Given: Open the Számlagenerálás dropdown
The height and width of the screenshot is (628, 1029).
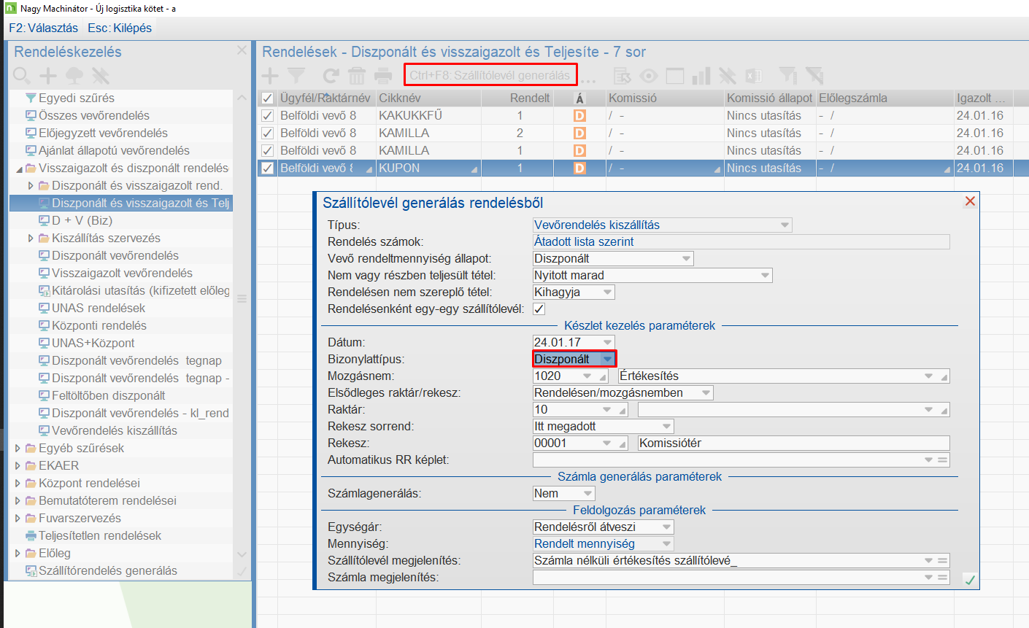Looking at the screenshot, I should coord(588,493).
